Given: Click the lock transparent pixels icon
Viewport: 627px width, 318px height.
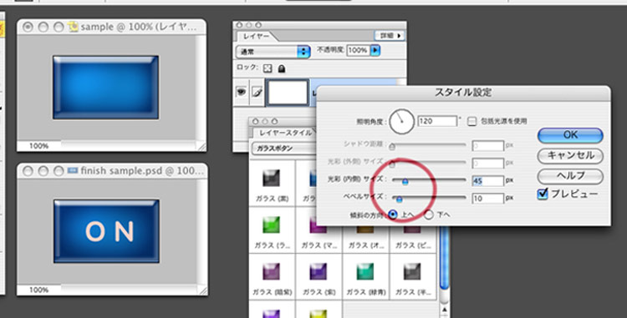Looking at the screenshot, I should 268,68.
